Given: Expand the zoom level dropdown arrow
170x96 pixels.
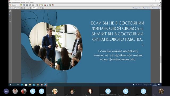Looking at the screenshot, I should (x=37, y=8).
